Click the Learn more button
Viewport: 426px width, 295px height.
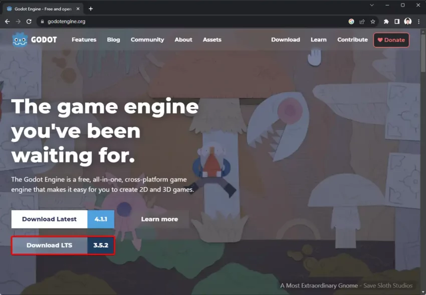pyautogui.click(x=159, y=219)
